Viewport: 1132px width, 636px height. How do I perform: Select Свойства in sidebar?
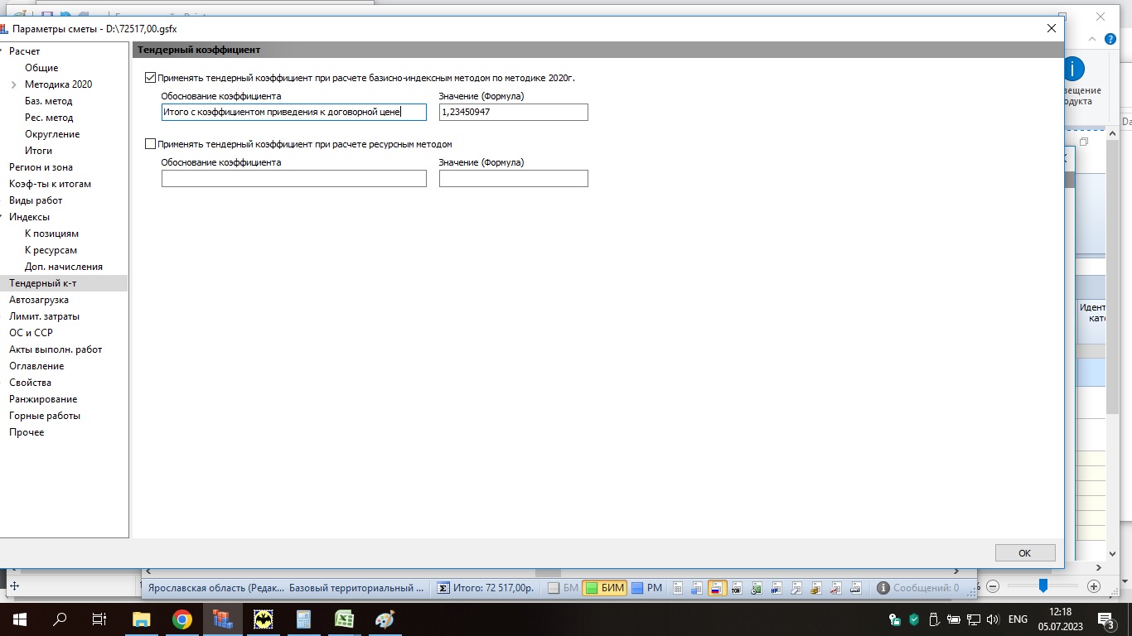point(30,383)
